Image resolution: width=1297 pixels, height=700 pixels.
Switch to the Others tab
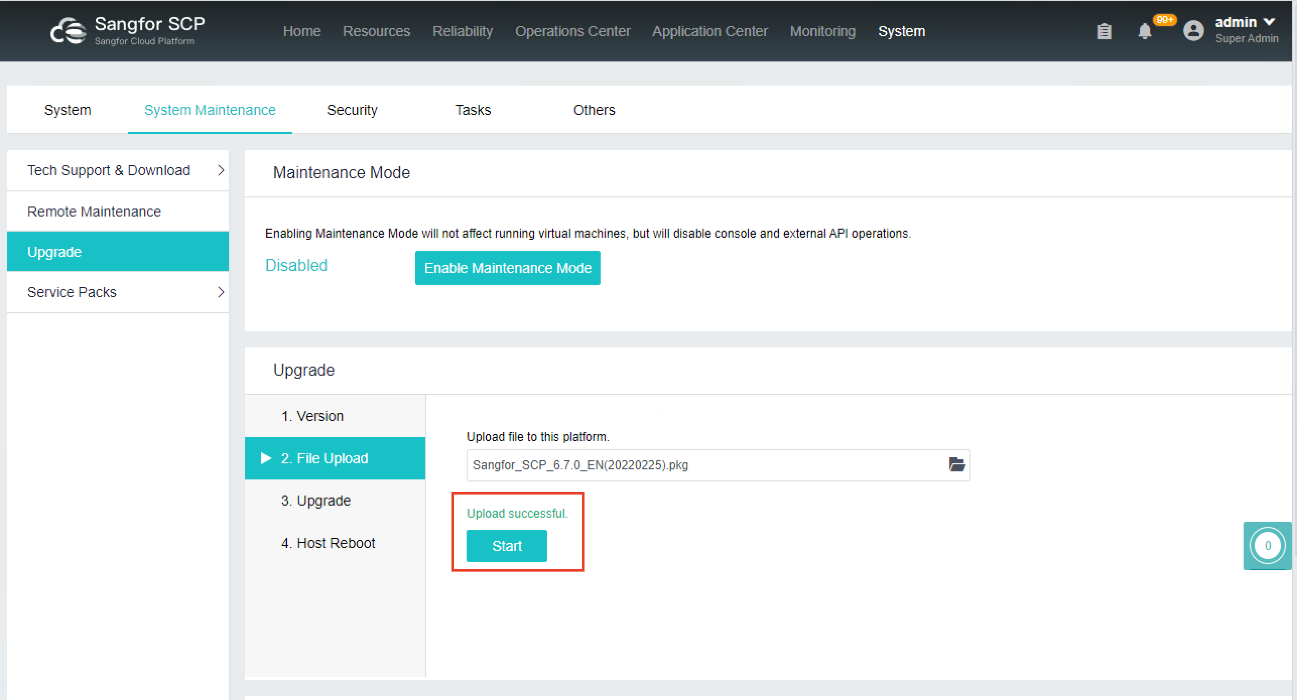(594, 110)
